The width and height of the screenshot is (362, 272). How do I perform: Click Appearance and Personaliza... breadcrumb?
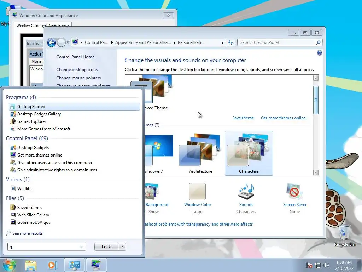tap(143, 42)
